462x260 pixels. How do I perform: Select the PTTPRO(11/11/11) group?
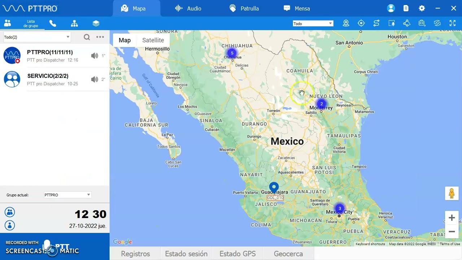pos(55,56)
